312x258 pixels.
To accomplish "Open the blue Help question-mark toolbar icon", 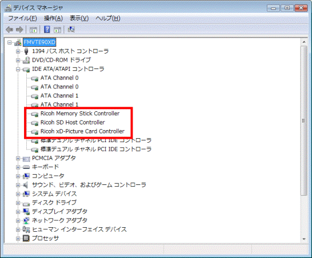I will coord(47,30).
